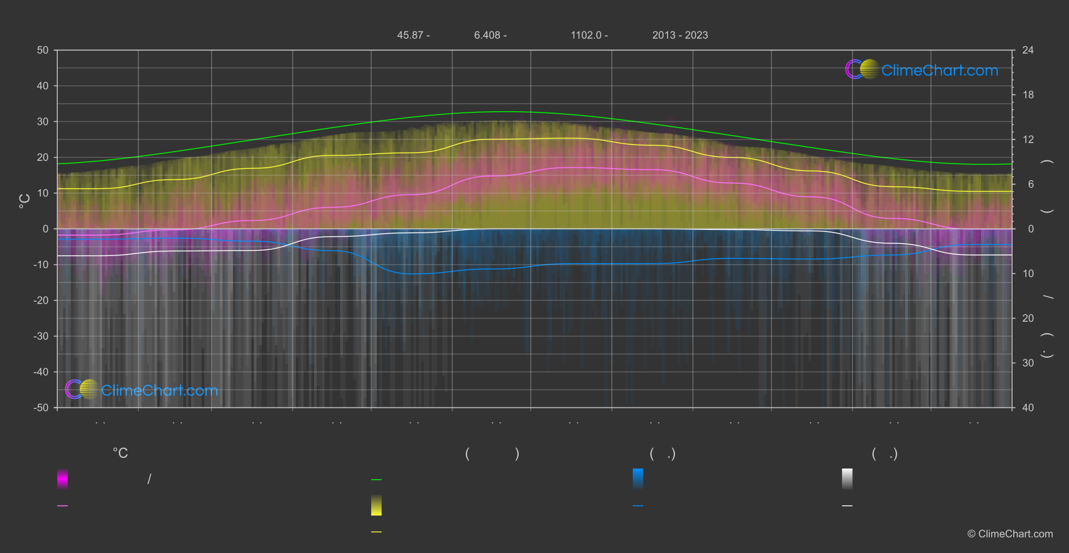
Task: Toggle the yellow gradient legend swatch
Action: point(376,505)
